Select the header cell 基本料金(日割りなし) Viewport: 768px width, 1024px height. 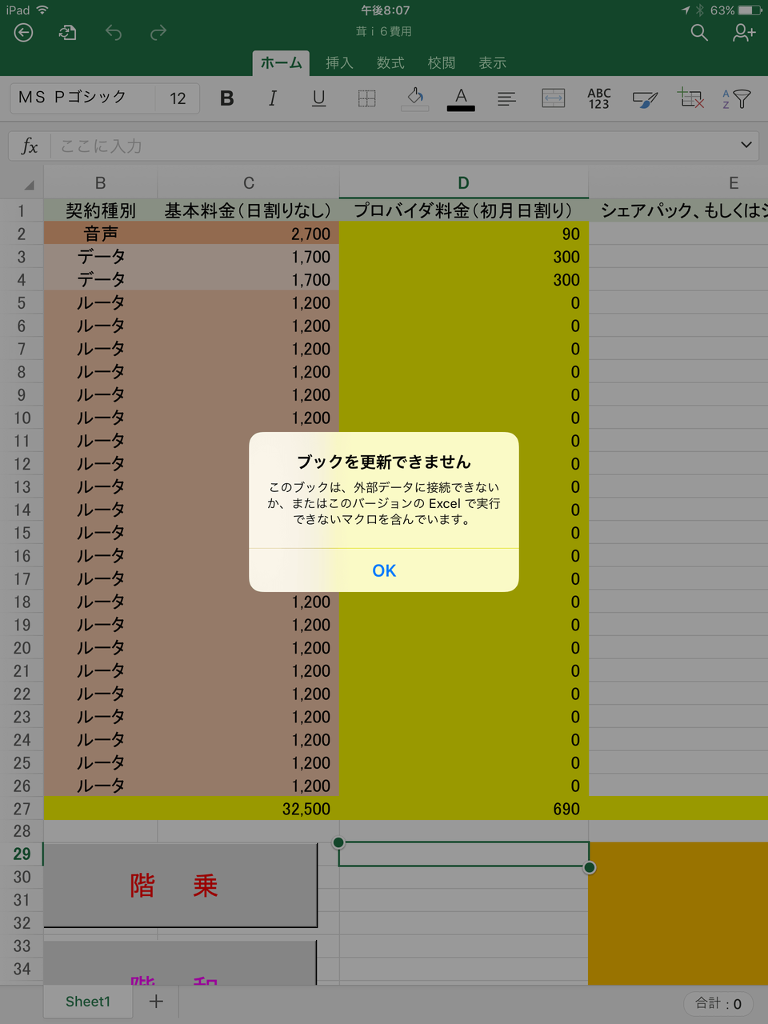pos(249,210)
